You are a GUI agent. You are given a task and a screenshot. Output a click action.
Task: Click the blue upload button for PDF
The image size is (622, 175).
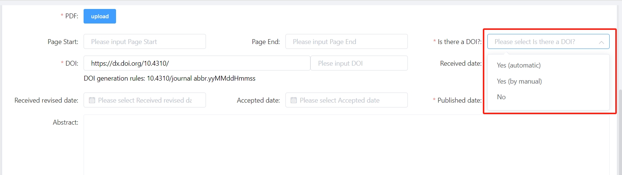(100, 16)
